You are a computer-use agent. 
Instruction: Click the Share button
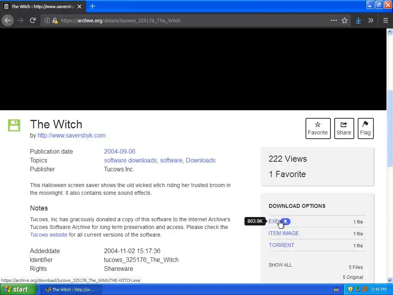(344, 128)
